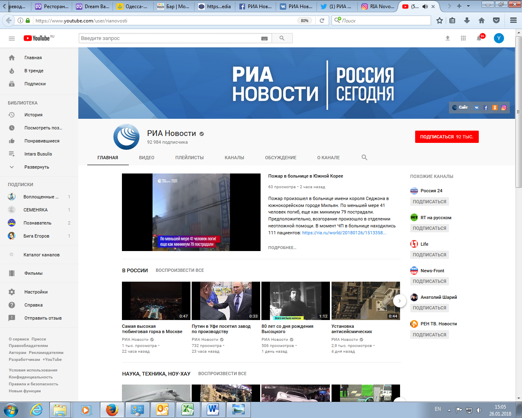Reload the current page
This screenshot has width=522, height=418.
[x=322, y=20]
